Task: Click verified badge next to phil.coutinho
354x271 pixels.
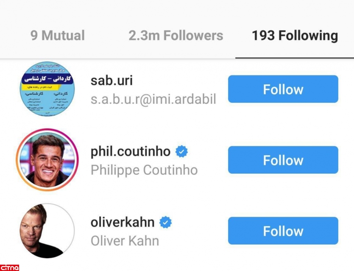Action: [181, 151]
